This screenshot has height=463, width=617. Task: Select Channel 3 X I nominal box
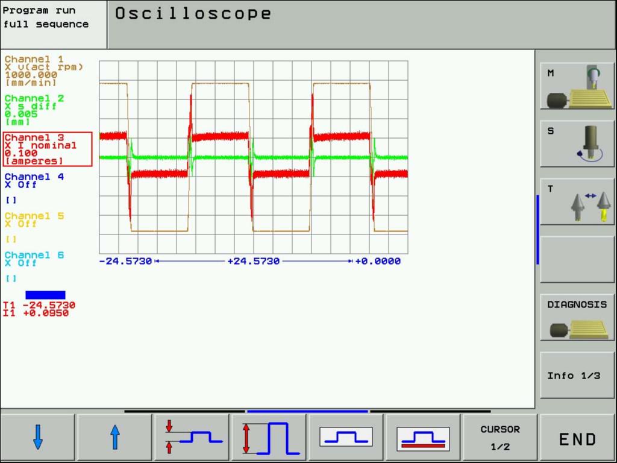[x=48, y=149]
